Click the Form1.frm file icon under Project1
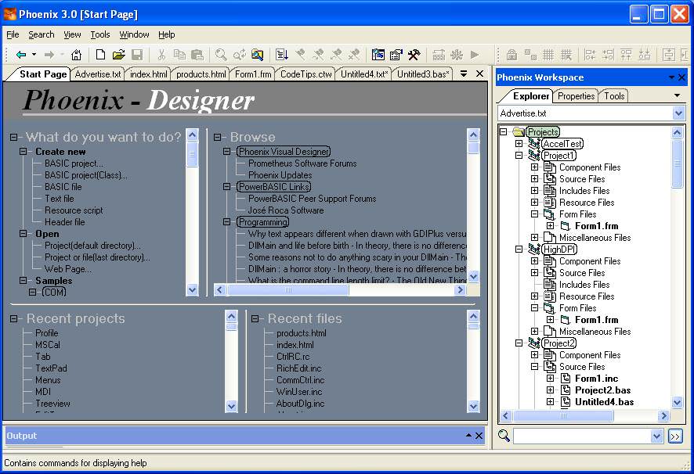Image resolution: width=694 pixels, height=474 pixels. [566, 226]
